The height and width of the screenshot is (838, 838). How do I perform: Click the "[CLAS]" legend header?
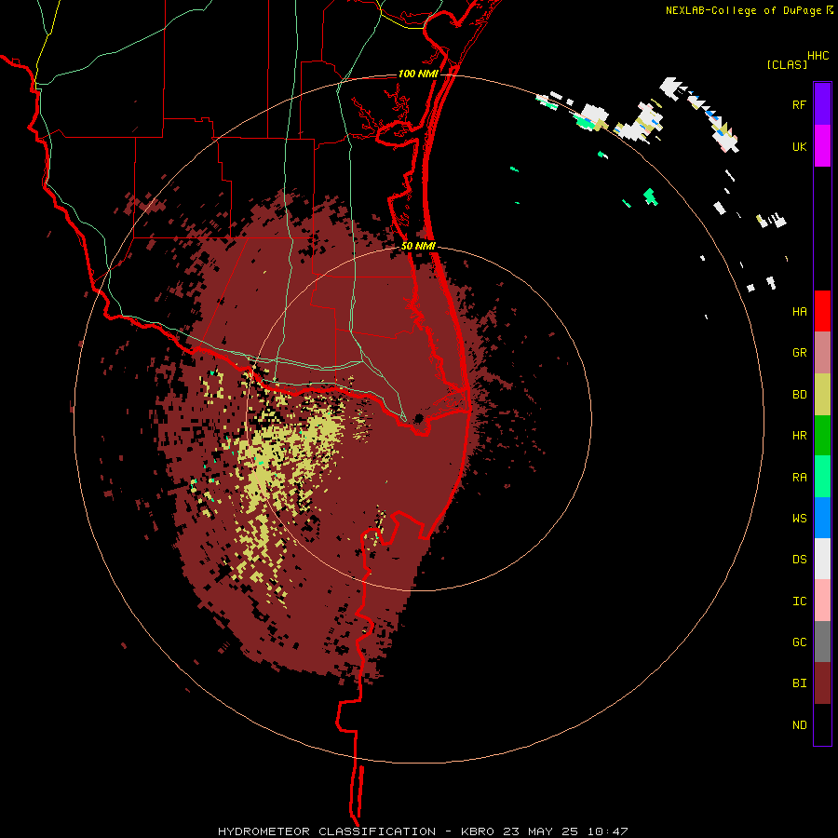787,65
